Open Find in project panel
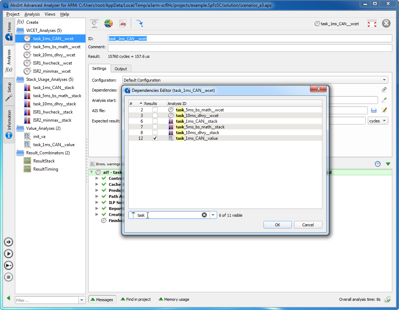Screen dimensions: 399x310 135,299
